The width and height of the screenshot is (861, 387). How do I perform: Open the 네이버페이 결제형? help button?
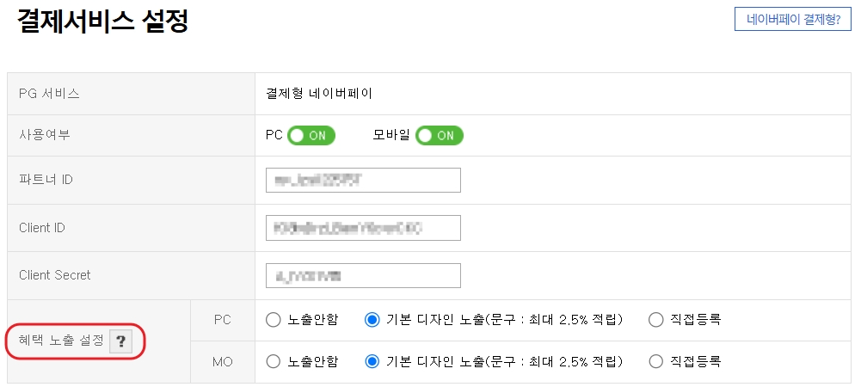[793, 20]
